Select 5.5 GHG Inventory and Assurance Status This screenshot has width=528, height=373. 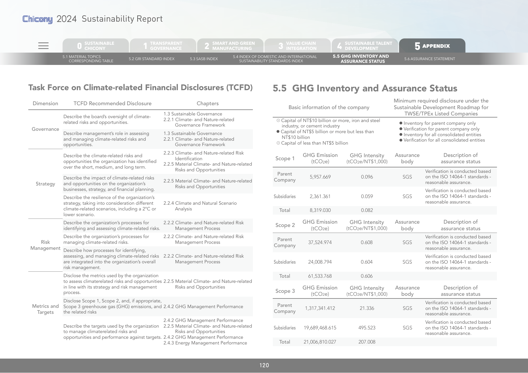[x=361, y=59]
